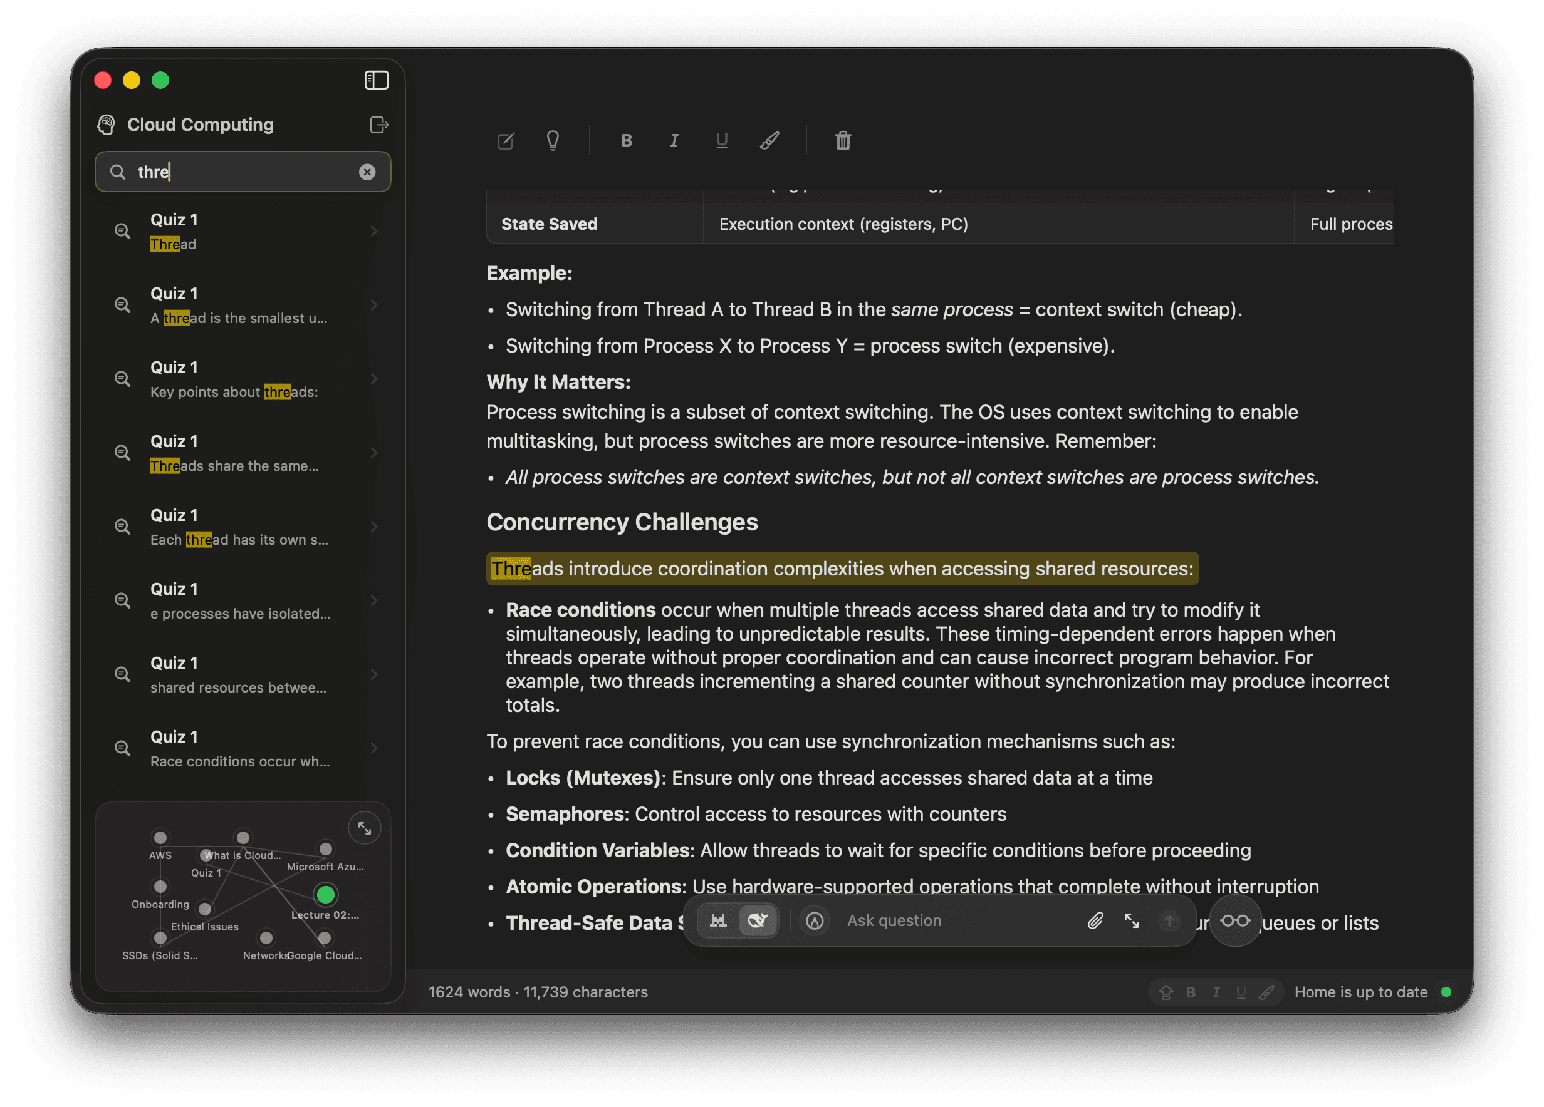This screenshot has height=1107, width=1544.
Task: Select the Onboarding node in the graph
Action: click(160, 887)
